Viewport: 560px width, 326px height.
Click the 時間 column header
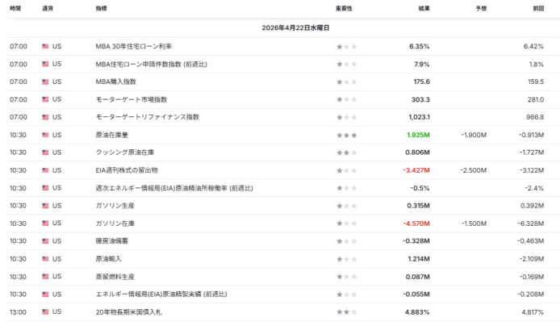pos(16,8)
